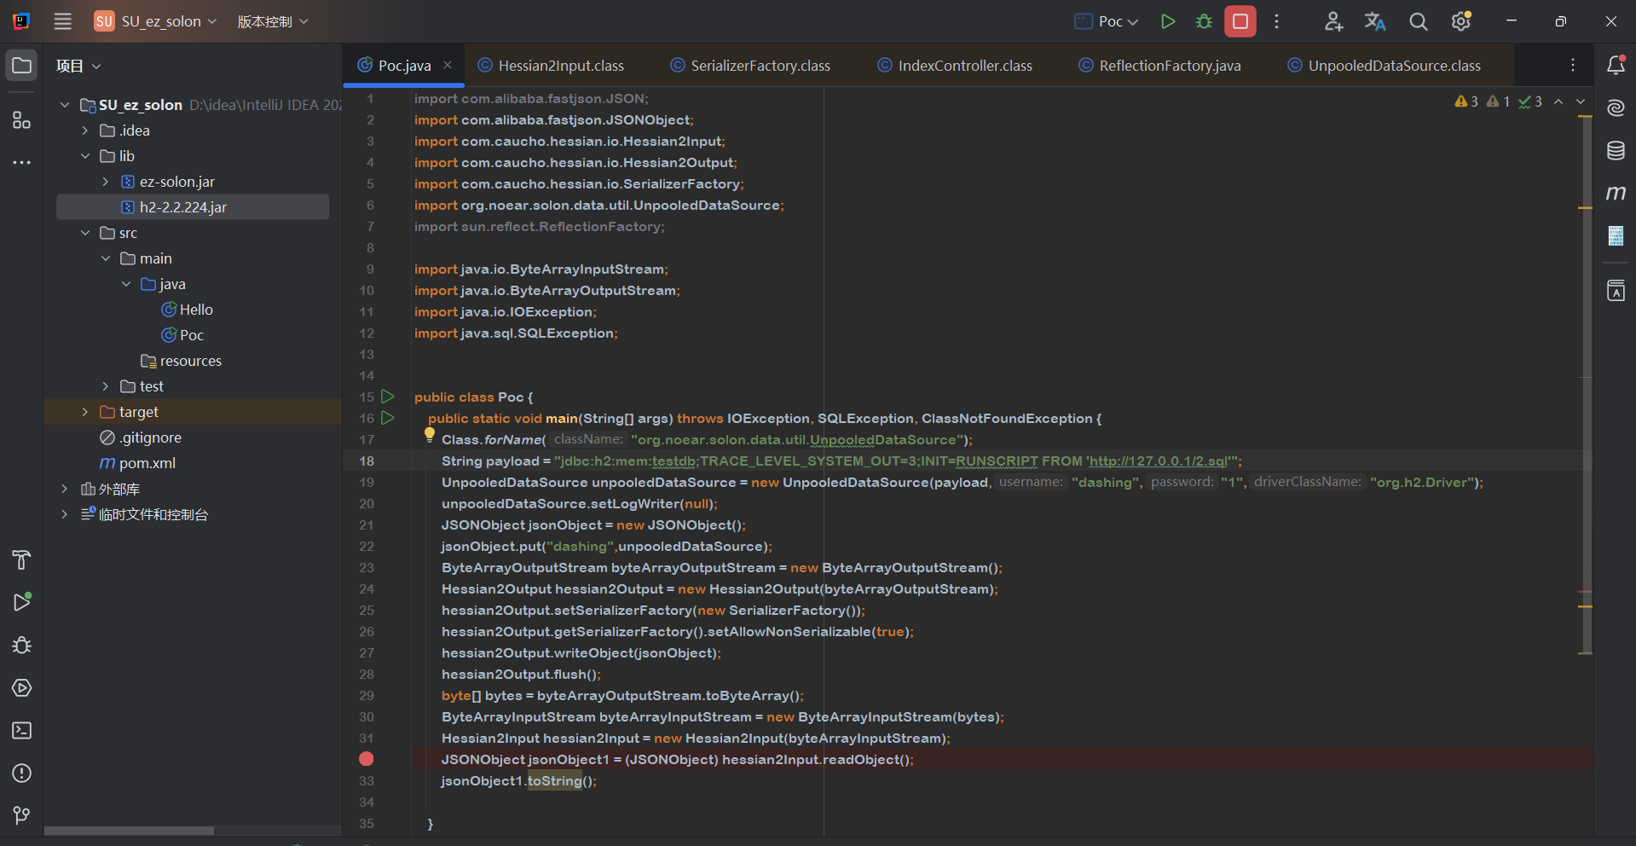Open the Project tool window icon
Screen dimensions: 1636x846
coord(22,66)
